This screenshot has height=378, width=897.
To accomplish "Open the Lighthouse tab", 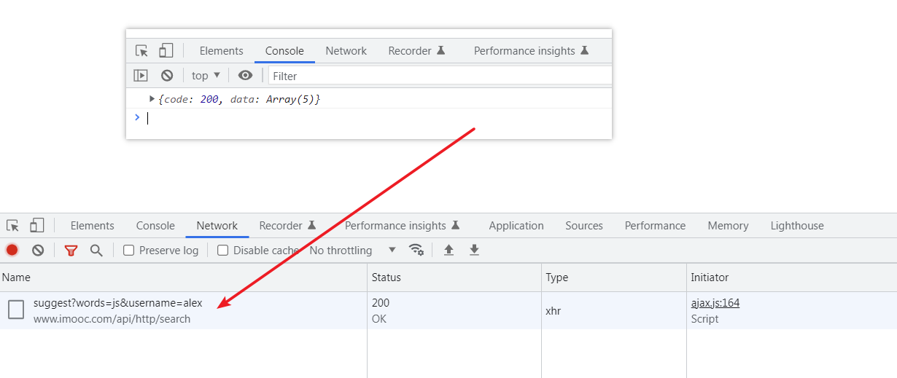I will pos(797,226).
